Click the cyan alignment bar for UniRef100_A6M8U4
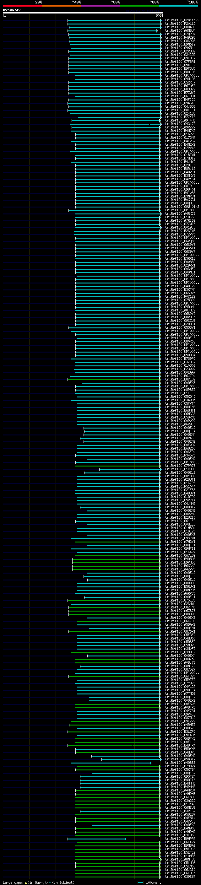 113,31
